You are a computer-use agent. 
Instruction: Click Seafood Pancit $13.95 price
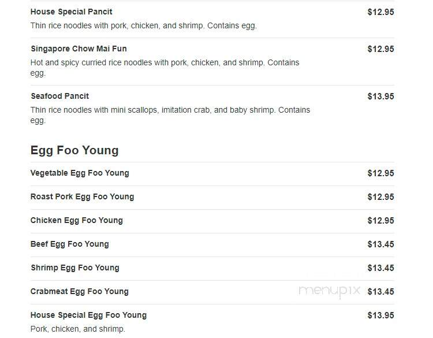click(x=380, y=96)
